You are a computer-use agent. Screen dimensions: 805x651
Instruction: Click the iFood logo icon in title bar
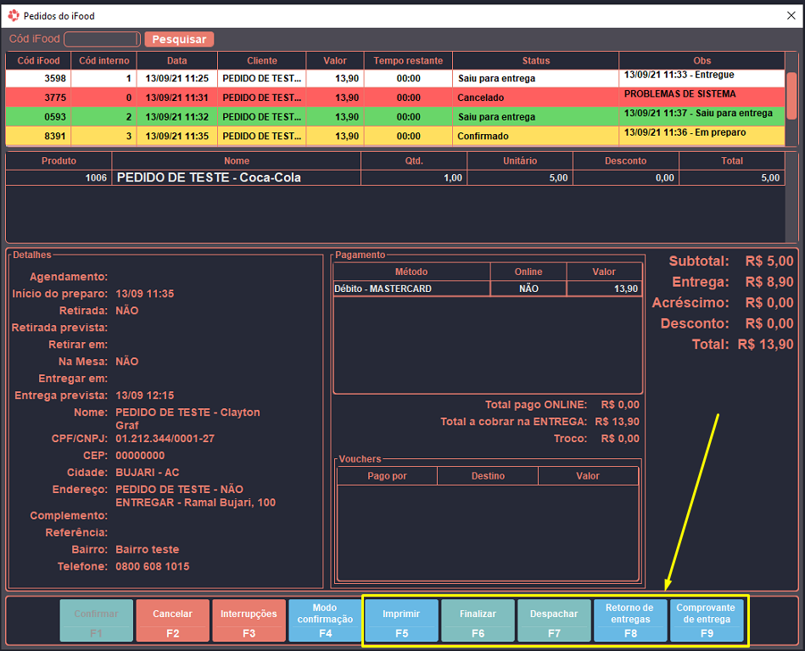(13, 14)
